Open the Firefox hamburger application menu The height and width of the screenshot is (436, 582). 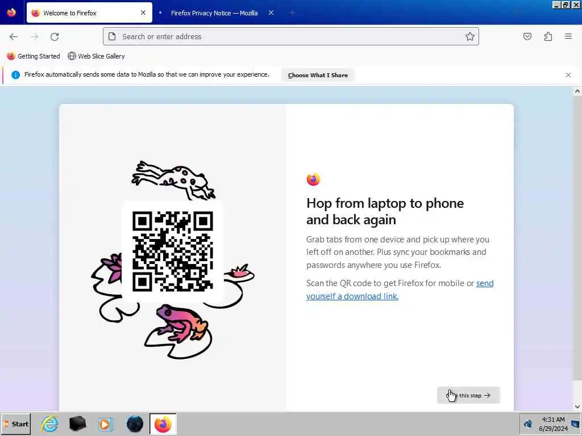[x=568, y=36]
